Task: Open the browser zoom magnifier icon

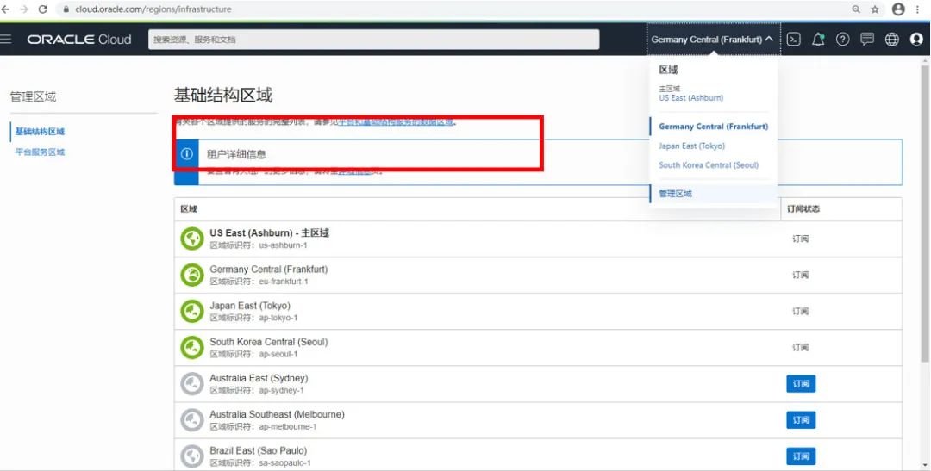Action: [856, 9]
